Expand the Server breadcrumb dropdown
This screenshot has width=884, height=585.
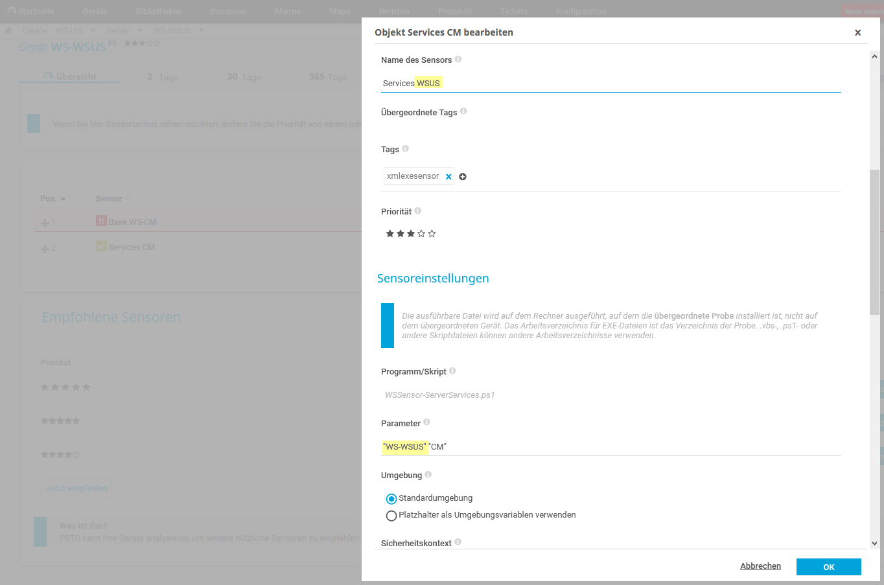click(x=140, y=30)
